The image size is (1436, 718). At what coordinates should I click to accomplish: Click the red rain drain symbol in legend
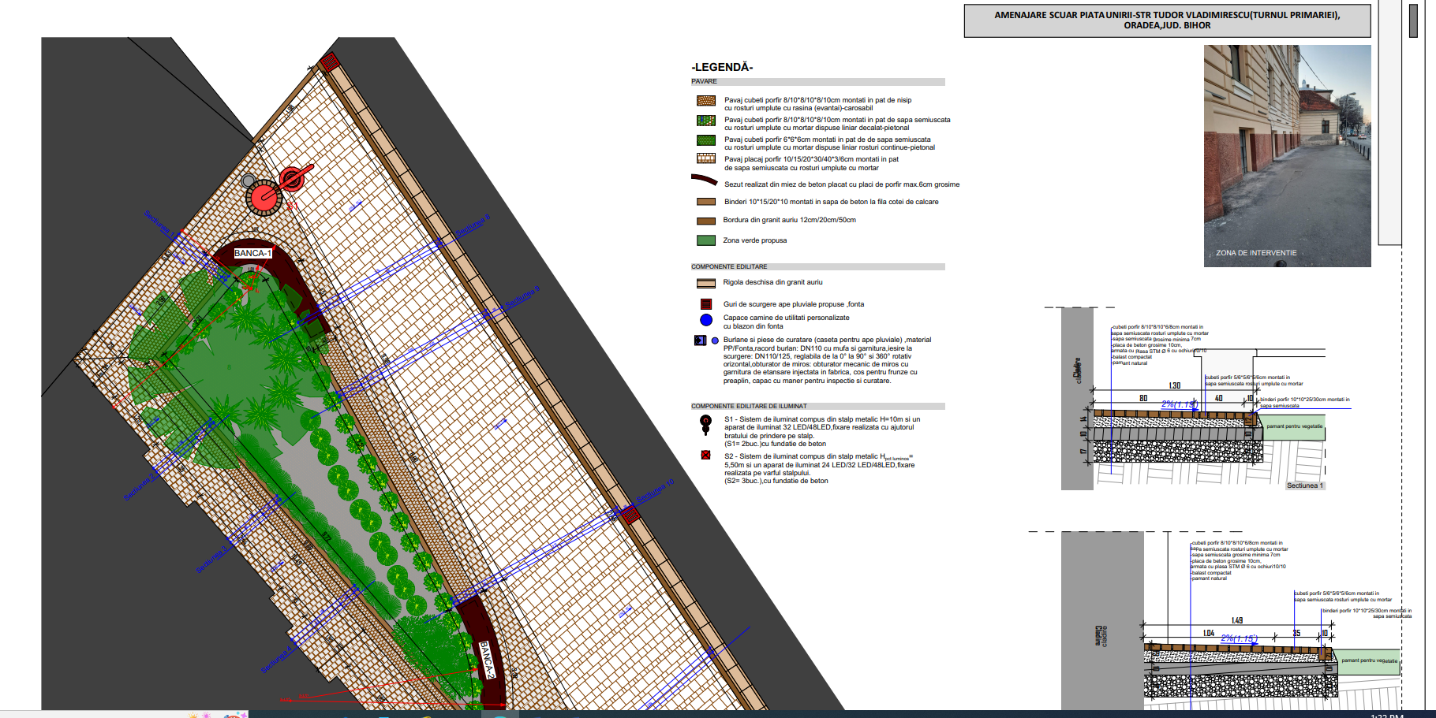coord(706,304)
